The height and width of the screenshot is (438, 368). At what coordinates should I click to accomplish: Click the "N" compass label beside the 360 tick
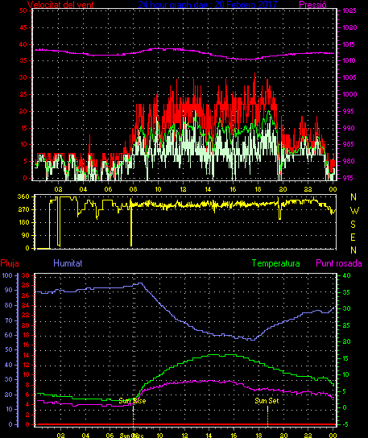pos(354,197)
